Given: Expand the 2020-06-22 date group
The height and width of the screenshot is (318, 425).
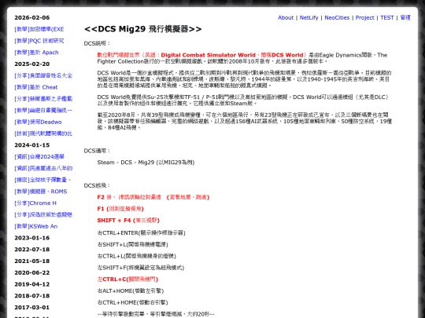Looking at the screenshot, I should coord(32,272).
